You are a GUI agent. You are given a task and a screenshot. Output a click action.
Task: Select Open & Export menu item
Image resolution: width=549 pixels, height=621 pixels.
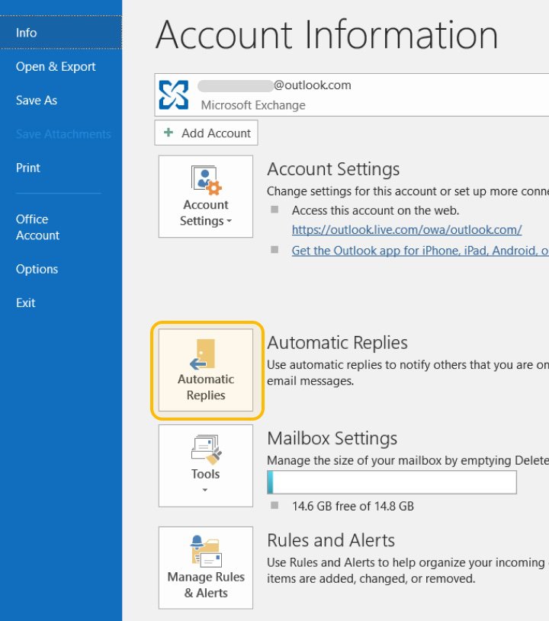coord(56,66)
